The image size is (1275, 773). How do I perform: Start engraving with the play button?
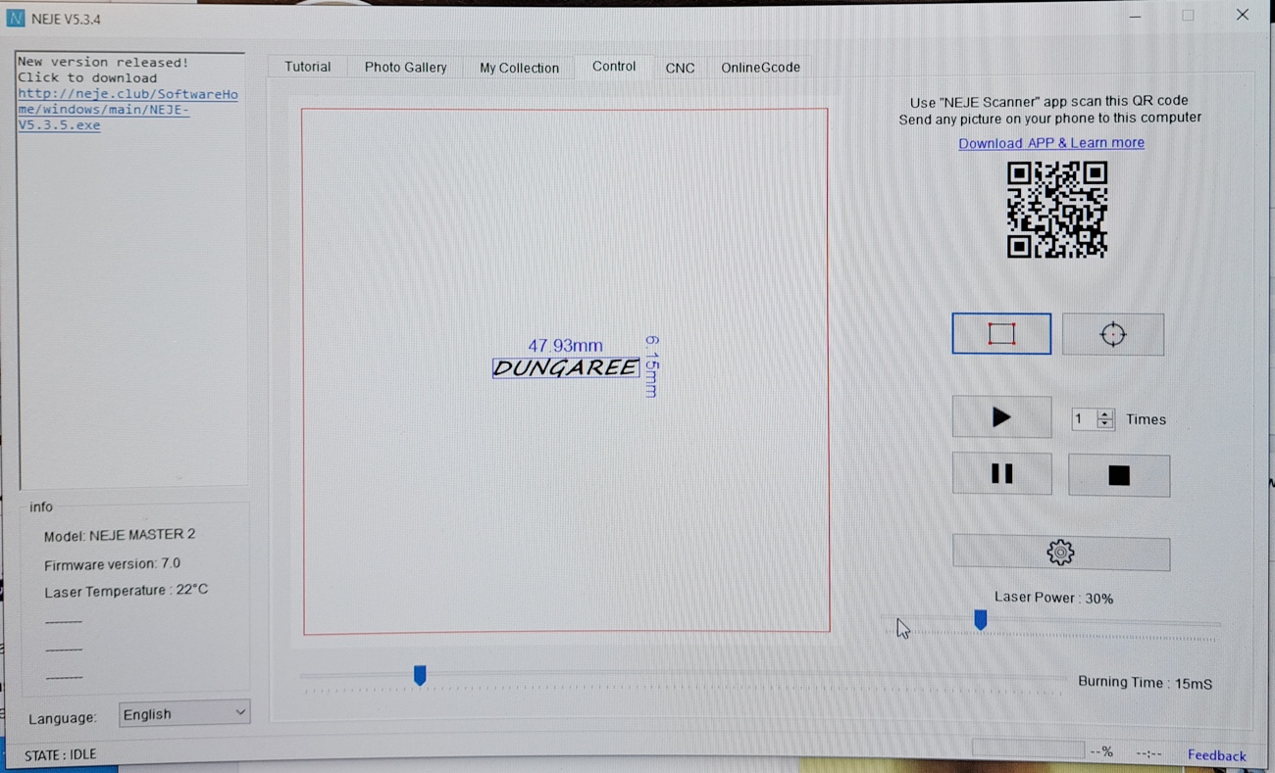(1000, 417)
